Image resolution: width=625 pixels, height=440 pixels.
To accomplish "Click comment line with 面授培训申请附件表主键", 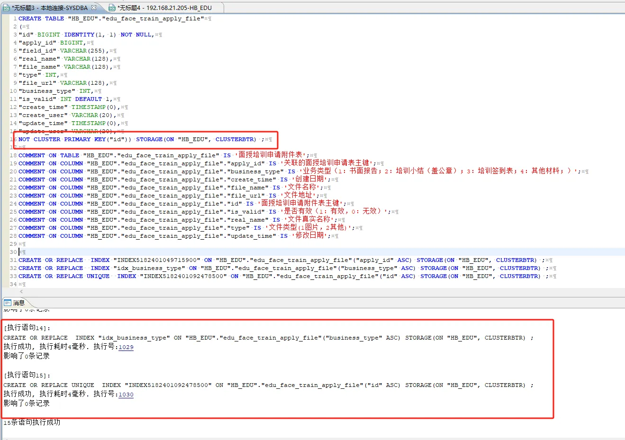I will coord(182,203).
